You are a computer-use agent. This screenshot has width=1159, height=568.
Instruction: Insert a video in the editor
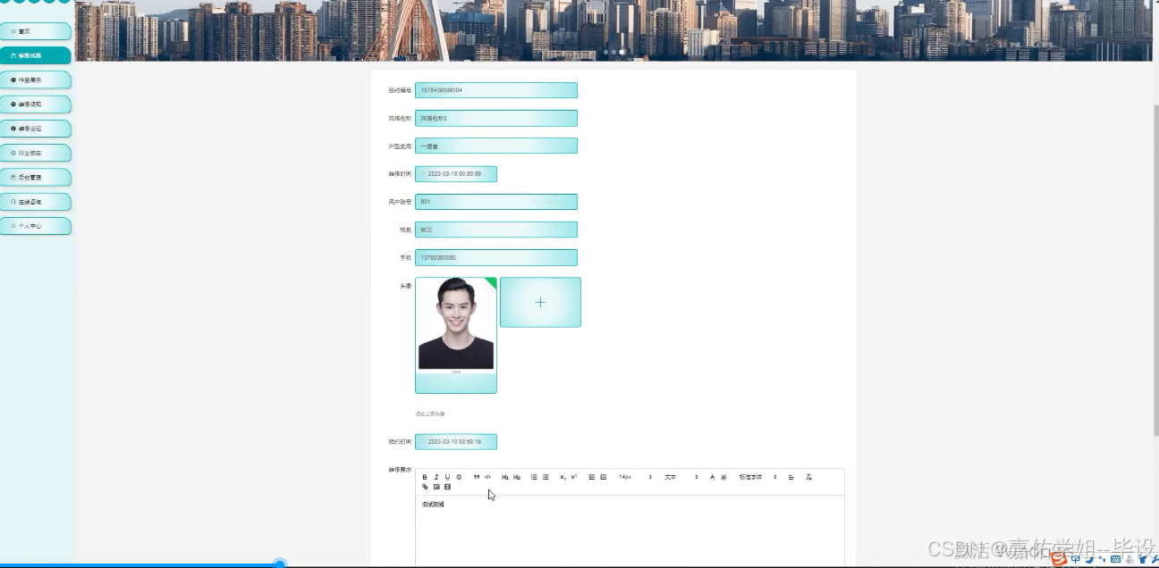pyautogui.click(x=447, y=487)
